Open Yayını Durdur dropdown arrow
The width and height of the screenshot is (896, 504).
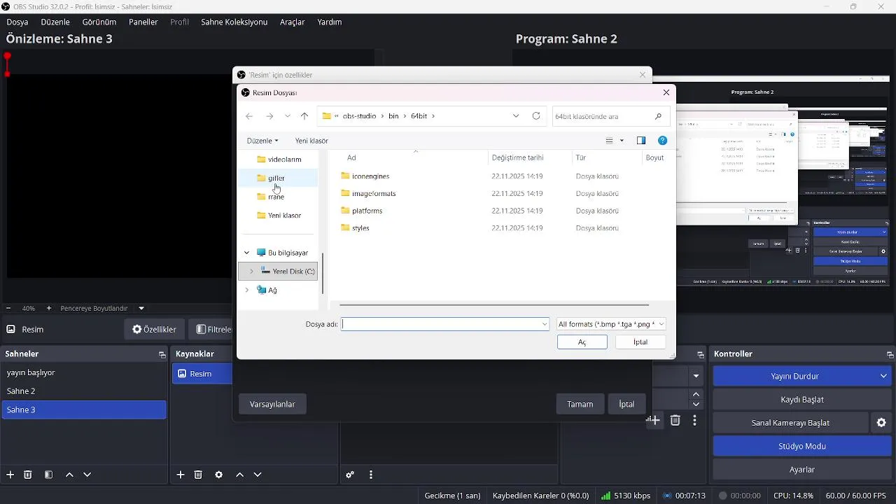tap(883, 376)
